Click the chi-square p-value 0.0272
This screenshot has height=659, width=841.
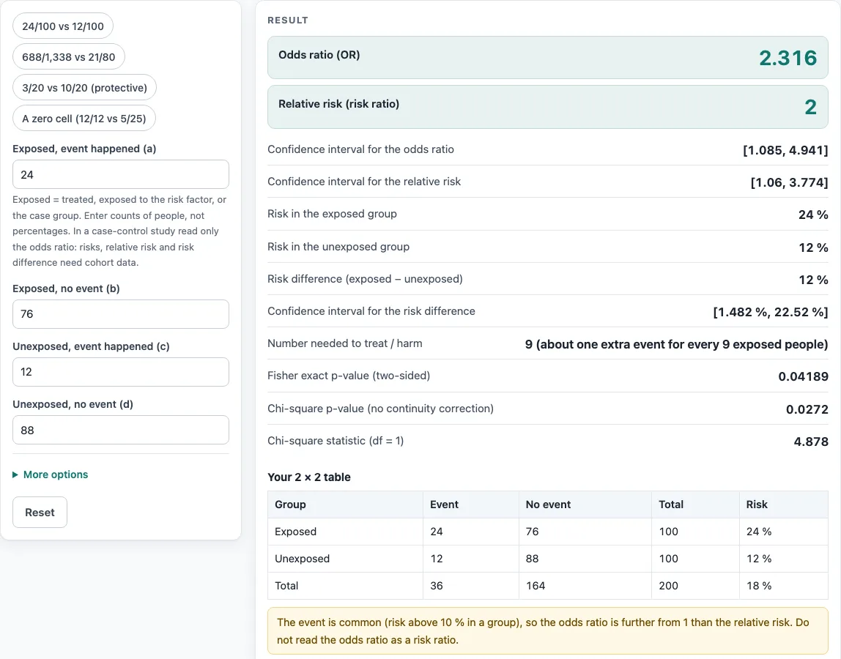click(x=807, y=409)
